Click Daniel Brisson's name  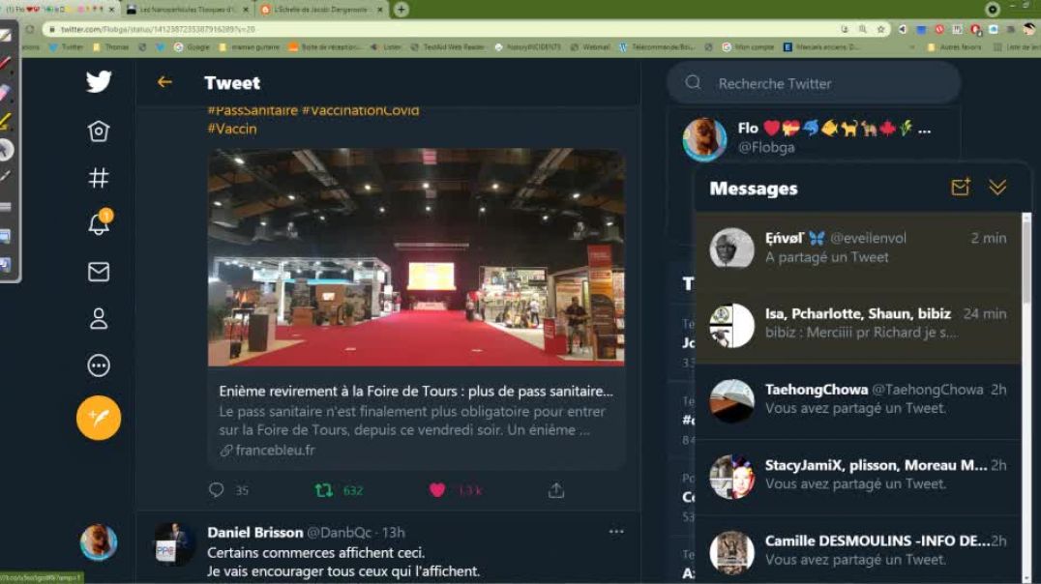[x=255, y=532]
